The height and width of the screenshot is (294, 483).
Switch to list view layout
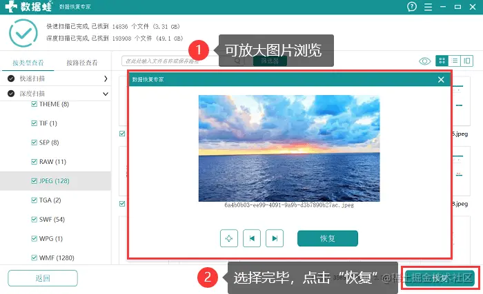pos(454,61)
